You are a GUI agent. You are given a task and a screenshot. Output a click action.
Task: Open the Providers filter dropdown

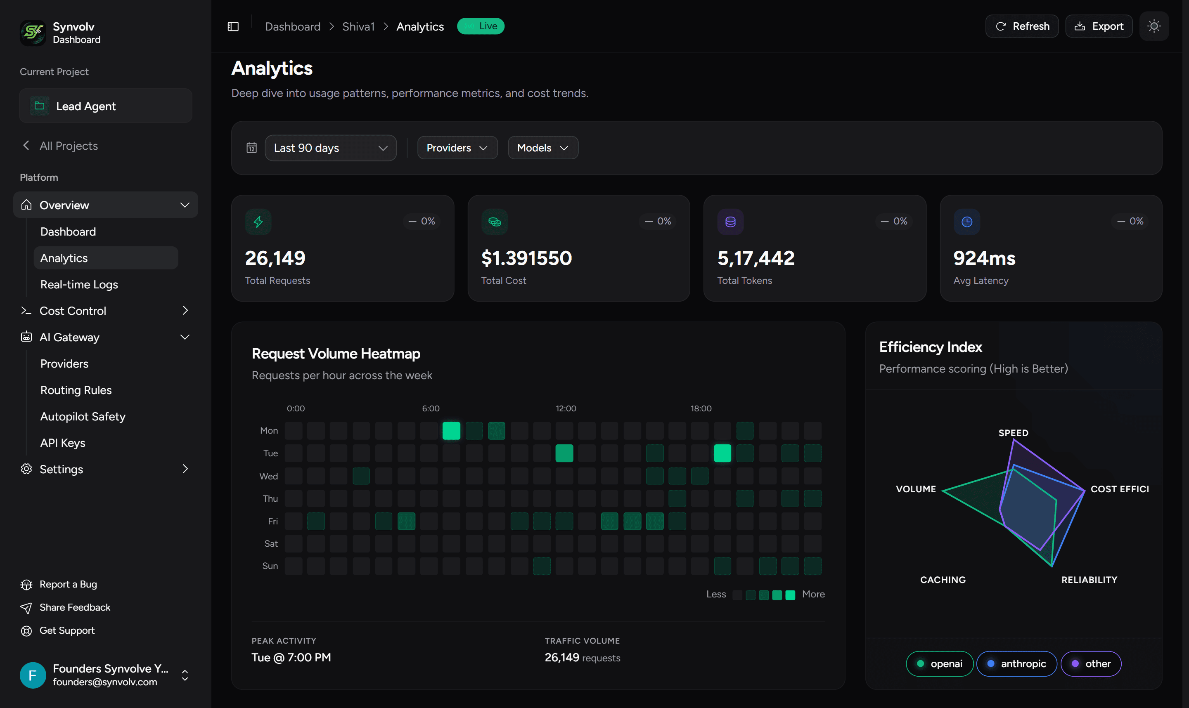(457, 148)
